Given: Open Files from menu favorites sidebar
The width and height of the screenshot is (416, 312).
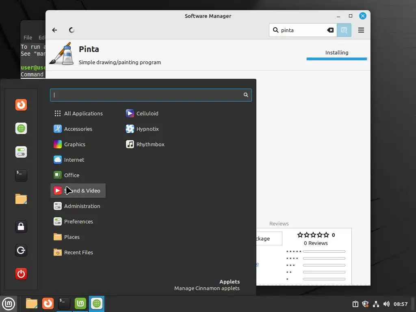Looking at the screenshot, I should tap(21, 199).
